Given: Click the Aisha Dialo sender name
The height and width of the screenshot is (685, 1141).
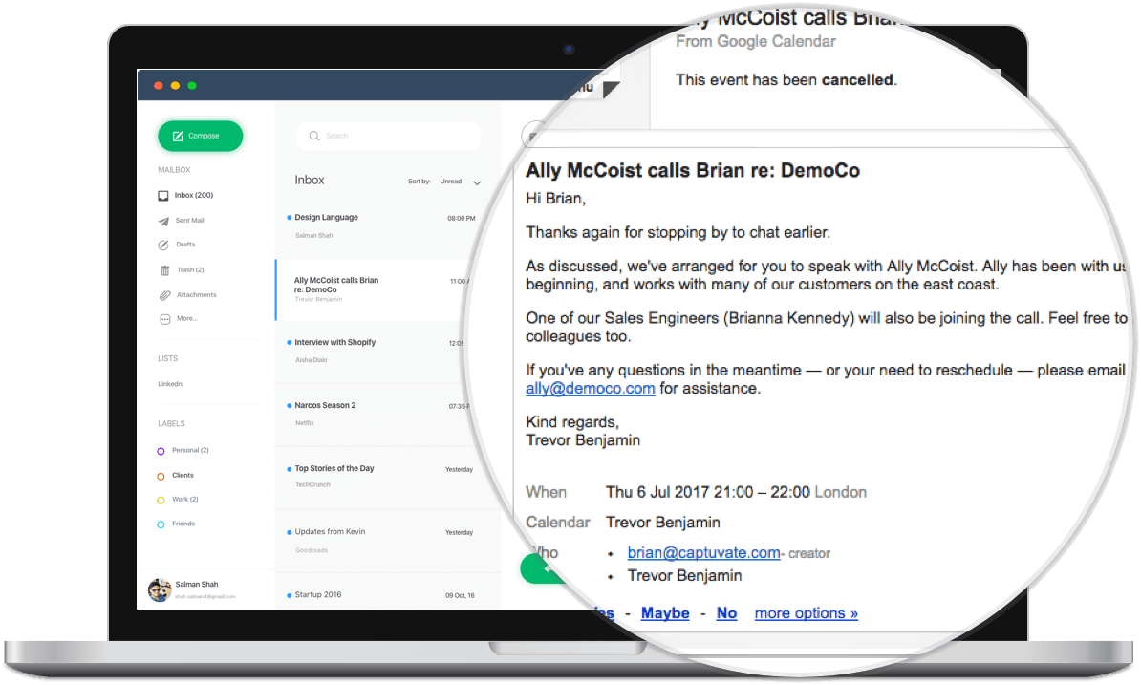Looking at the screenshot, I should pyautogui.click(x=311, y=360).
